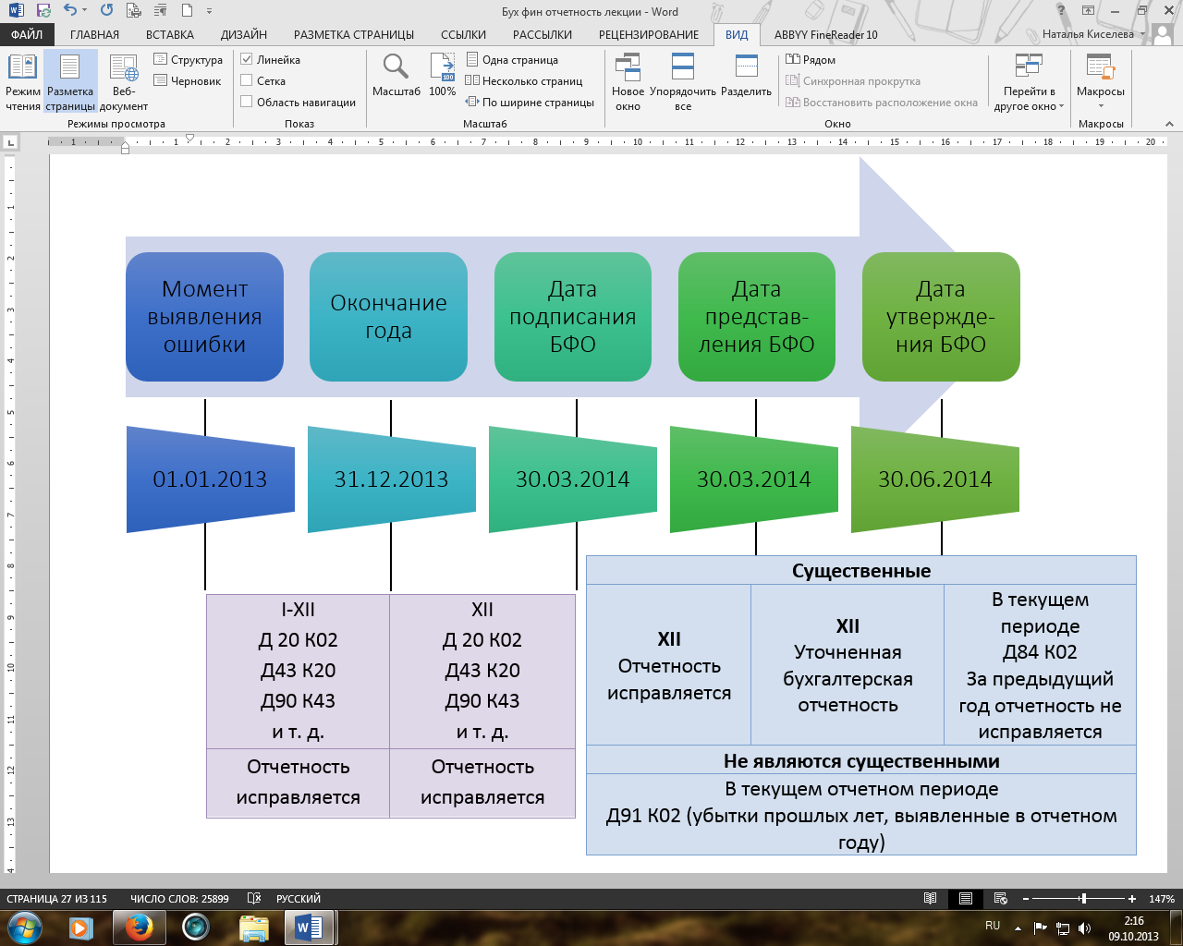Click table cell Уточненная бухгалтерская отчетность
1183x946 pixels.
click(x=848, y=665)
